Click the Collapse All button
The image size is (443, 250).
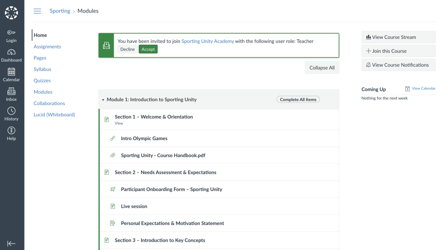[x=322, y=68]
